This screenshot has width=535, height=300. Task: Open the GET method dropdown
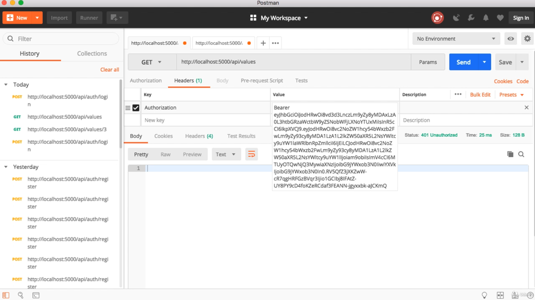pos(152,62)
